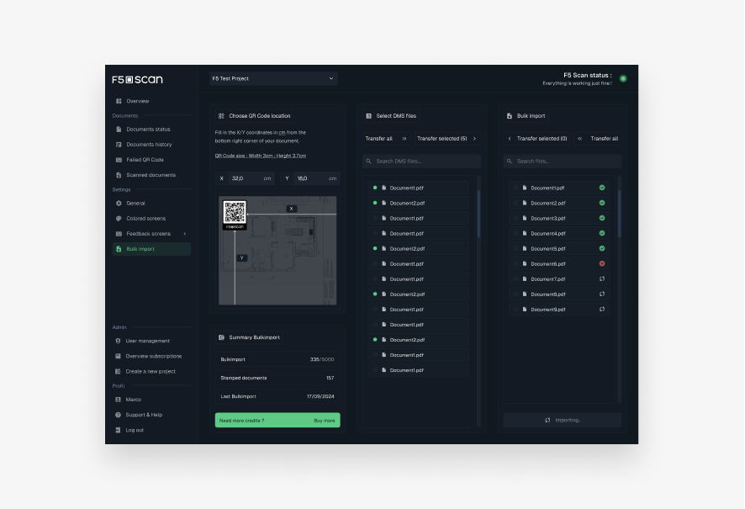Switch to the Bulk import sidebar entry
This screenshot has height=509, width=745.
(x=142, y=248)
